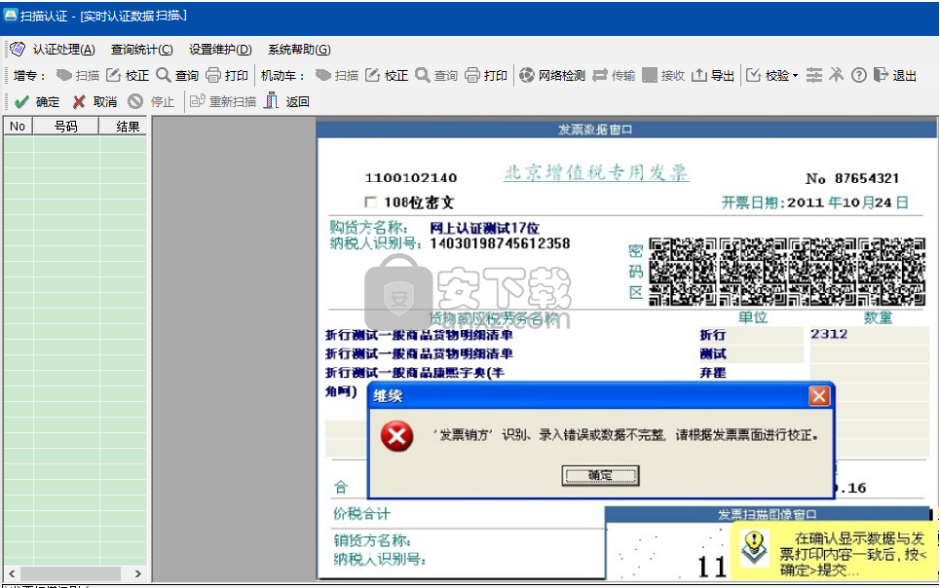
Task: Open the 查询统计(C) menu
Action: click(142, 50)
